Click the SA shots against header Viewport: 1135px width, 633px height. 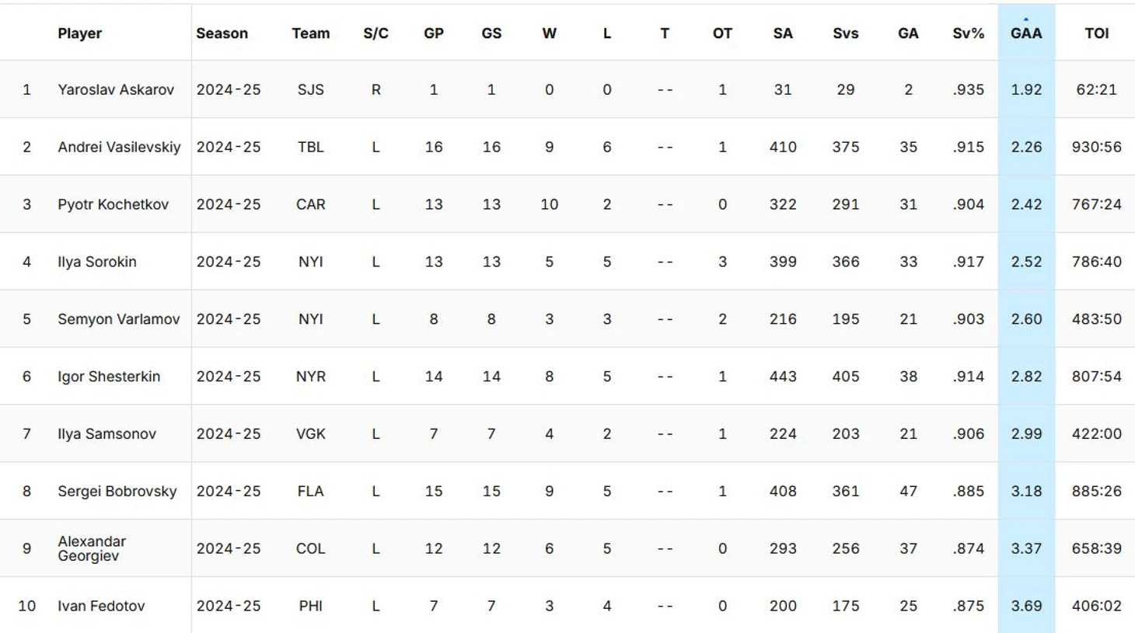click(x=783, y=33)
